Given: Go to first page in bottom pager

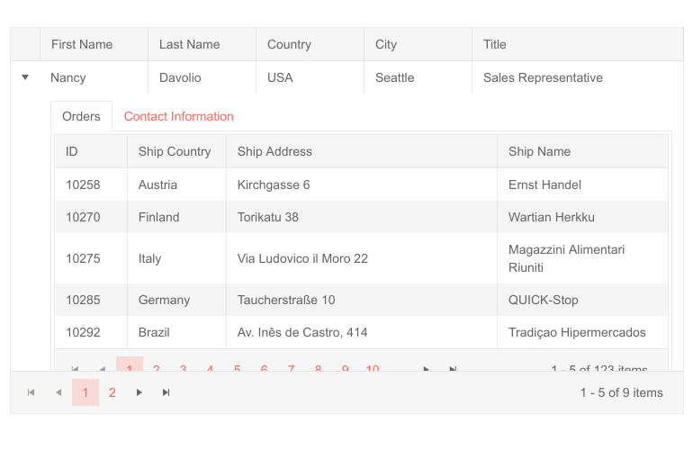Looking at the screenshot, I should point(31,392).
